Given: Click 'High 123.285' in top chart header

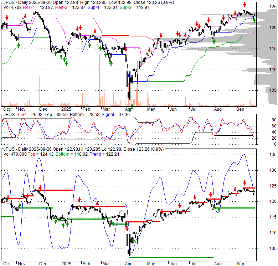Looking at the screenshot, I should point(93,2).
